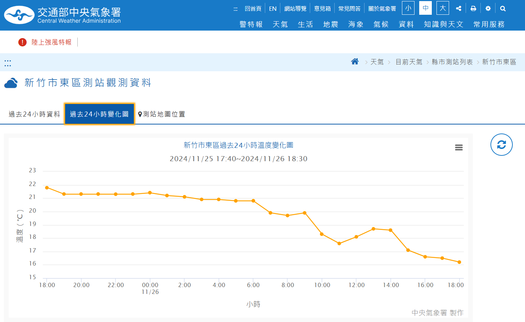
Task: Open the chart hamburger export menu
Action: (x=459, y=148)
